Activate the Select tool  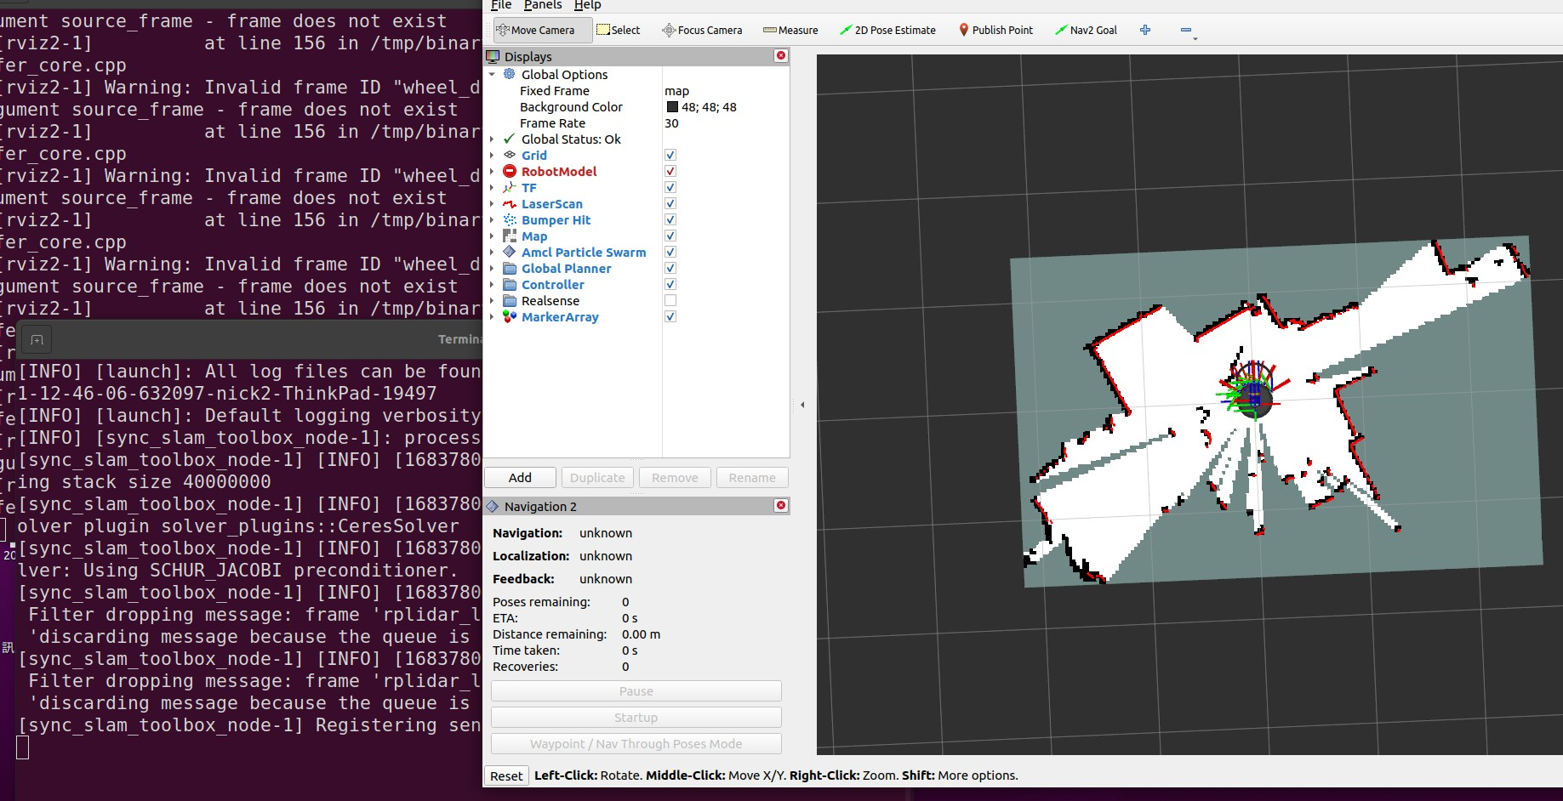pos(619,30)
